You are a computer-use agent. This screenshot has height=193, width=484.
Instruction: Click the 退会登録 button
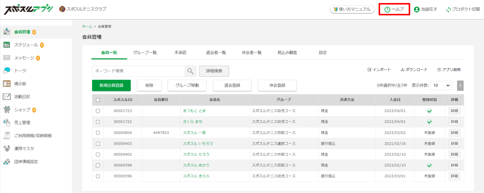pos(232,85)
